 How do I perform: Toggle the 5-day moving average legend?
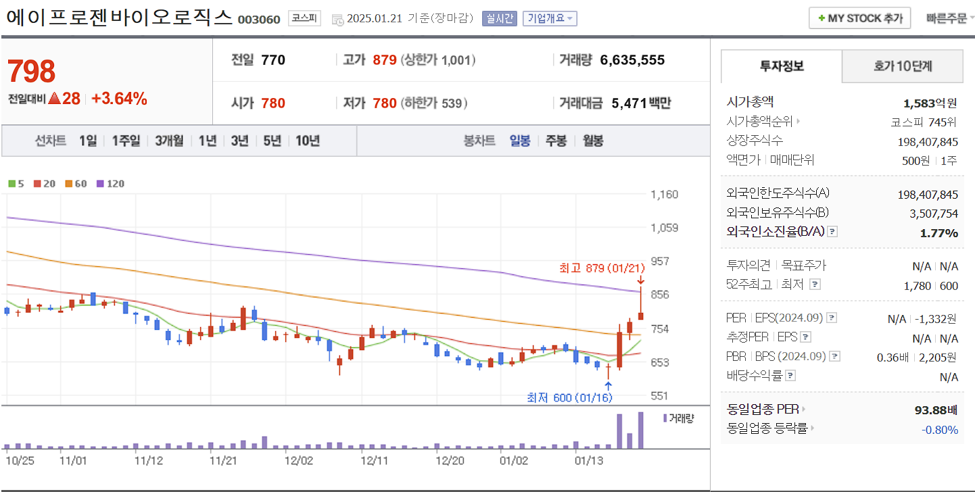(x=16, y=183)
